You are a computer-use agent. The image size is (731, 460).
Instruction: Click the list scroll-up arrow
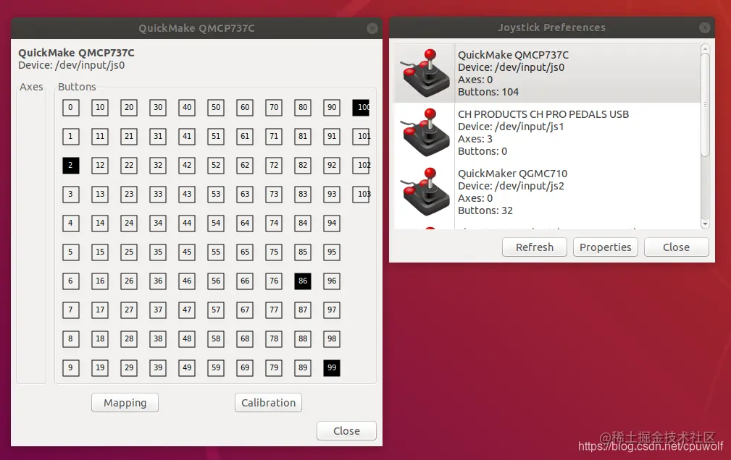pyautogui.click(x=706, y=48)
